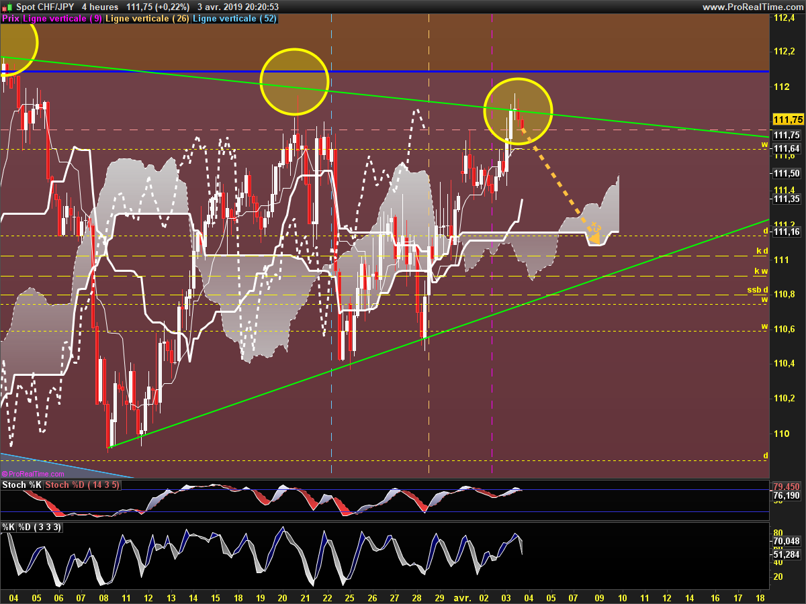This screenshot has height=604, width=806.
Task: Click date 16 on the time axis
Action: (x=716, y=597)
